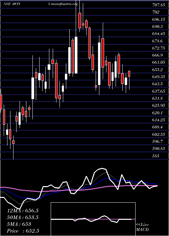This screenshot has width=169, height=236.
Task: Select the 585 price axis label
Action: [x=156, y=156]
